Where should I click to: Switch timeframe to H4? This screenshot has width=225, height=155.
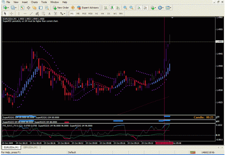[x=102, y=14]
